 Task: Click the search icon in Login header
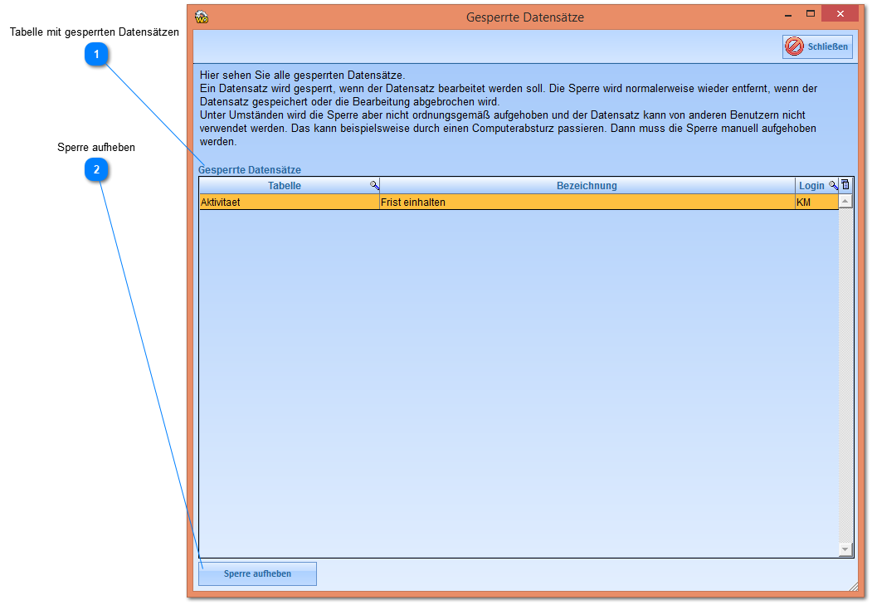tap(833, 185)
